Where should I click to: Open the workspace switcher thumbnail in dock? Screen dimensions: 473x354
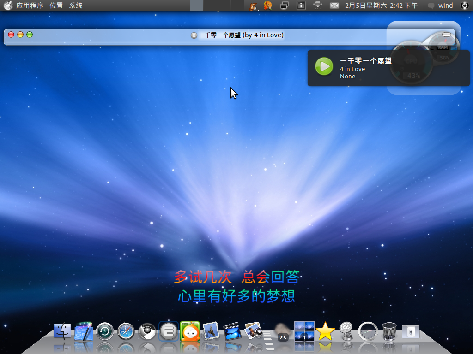[304, 331]
